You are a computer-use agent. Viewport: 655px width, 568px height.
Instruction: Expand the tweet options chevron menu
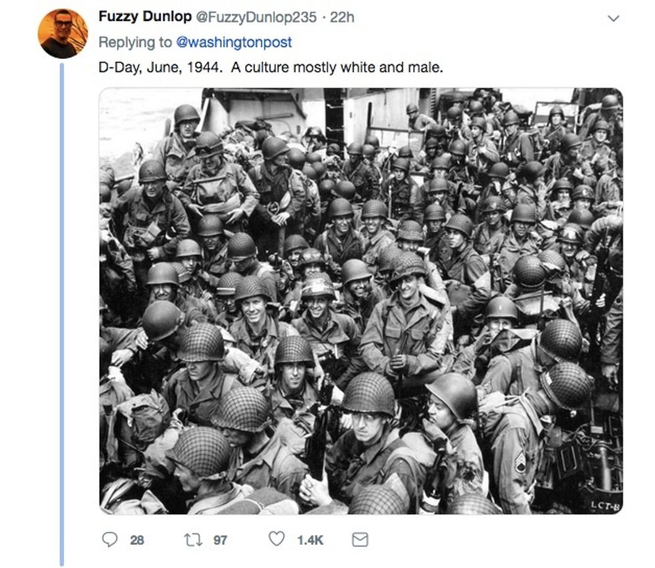point(614,18)
